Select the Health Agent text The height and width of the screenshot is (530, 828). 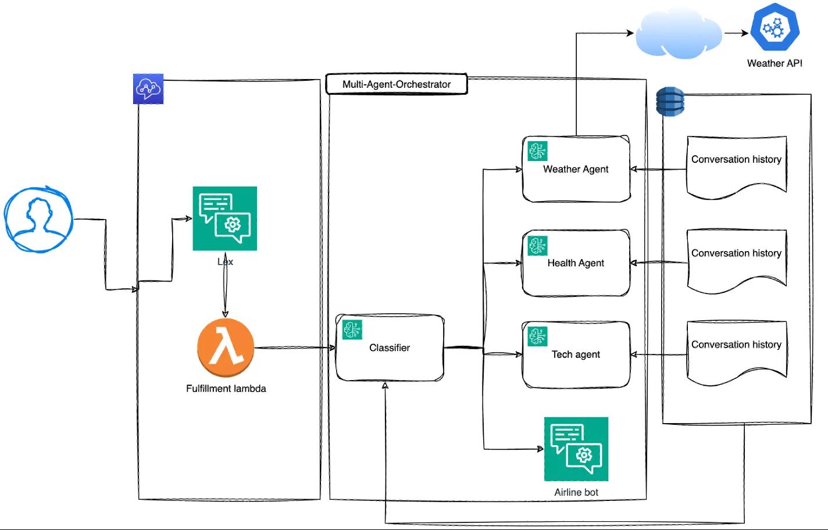(576, 263)
